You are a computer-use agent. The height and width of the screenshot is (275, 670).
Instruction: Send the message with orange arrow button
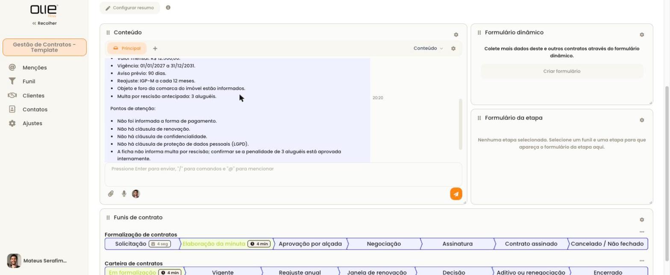456,194
